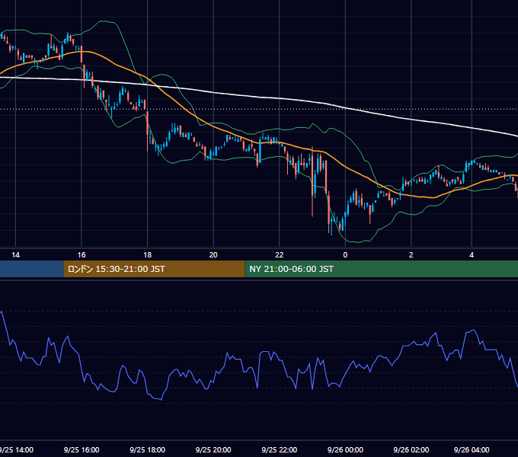
Task: Click the 9/25 18:00 time label
Action: (147, 449)
